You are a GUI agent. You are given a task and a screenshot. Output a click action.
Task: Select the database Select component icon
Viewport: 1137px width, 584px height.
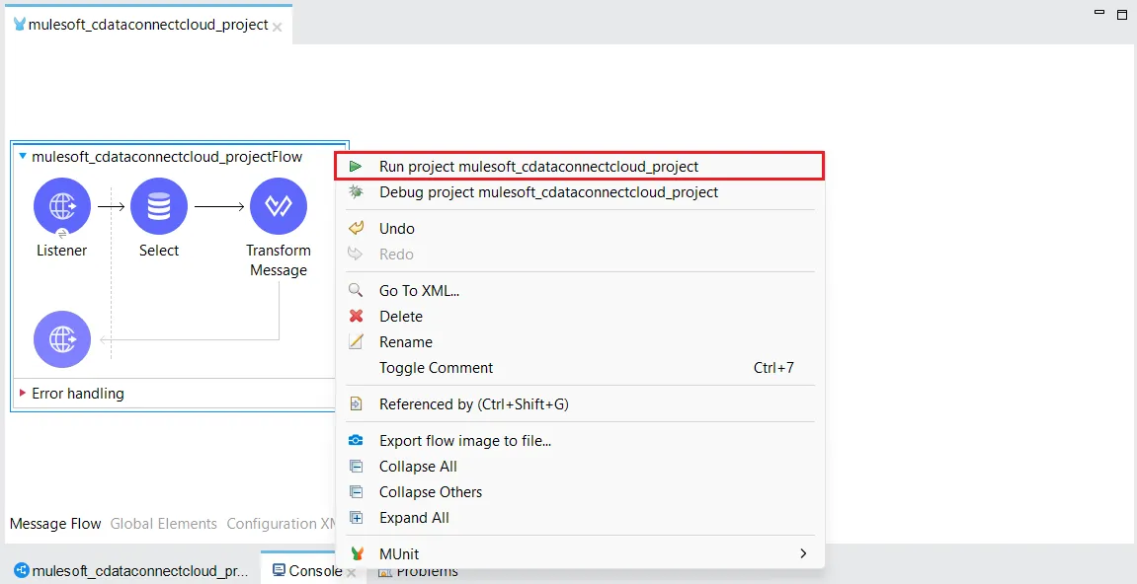click(159, 206)
